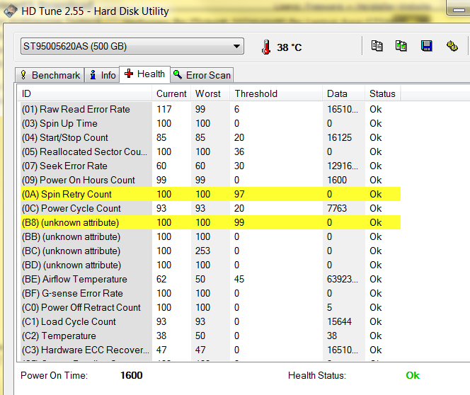This screenshot has height=395, width=470.
Task: Open the options tools icon
Action: click(x=452, y=46)
